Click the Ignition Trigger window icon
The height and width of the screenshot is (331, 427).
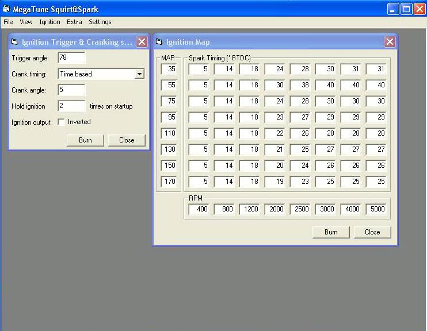point(15,42)
